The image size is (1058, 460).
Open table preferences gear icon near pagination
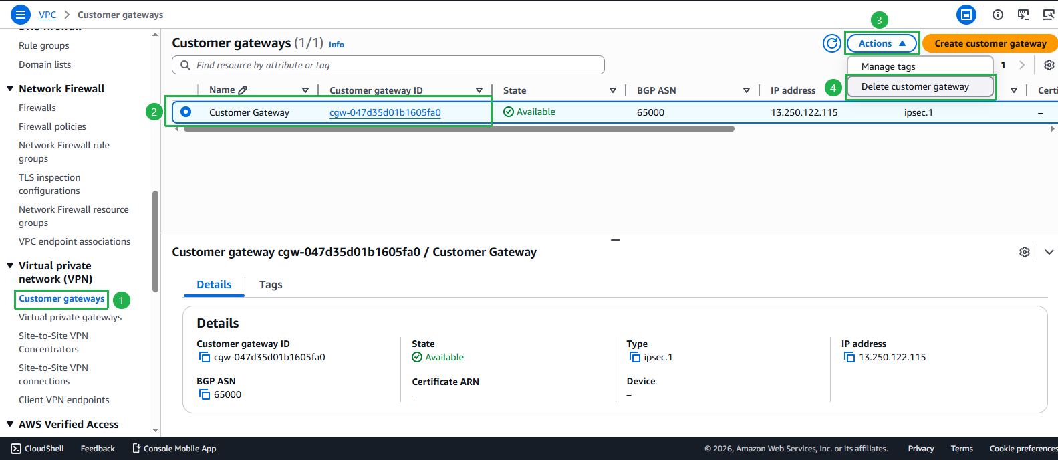pyautogui.click(x=1049, y=65)
